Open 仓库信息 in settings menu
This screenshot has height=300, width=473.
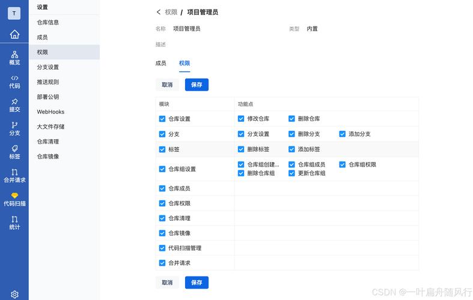point(64,22)
